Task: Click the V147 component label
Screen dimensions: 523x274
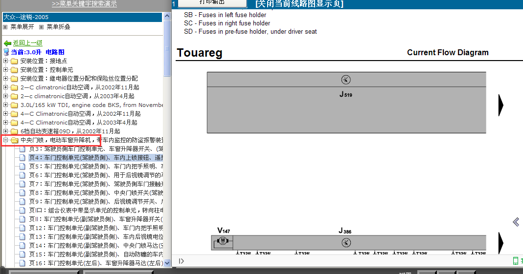Action: point(224,231)
